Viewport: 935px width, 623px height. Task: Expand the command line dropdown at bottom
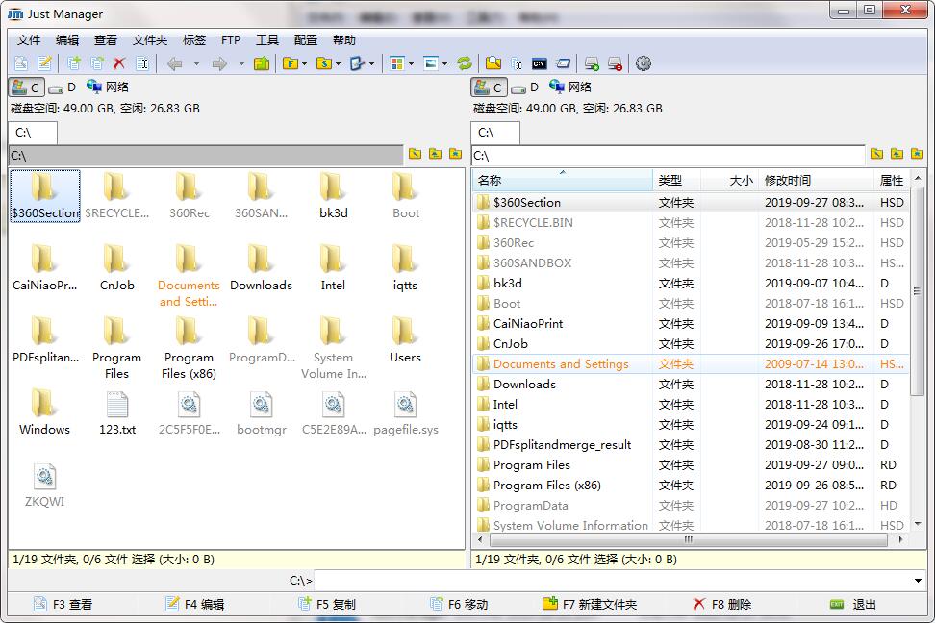click(919, 581)
